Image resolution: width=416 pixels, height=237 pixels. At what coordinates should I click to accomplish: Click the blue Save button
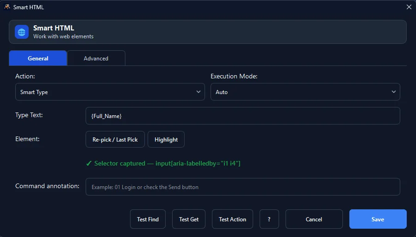(x=378, y=219)
